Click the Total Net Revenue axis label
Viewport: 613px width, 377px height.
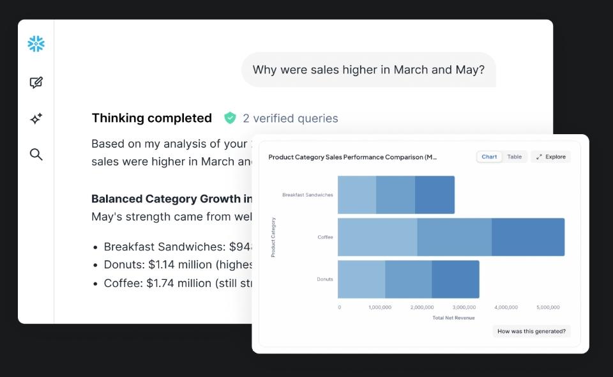453,318
